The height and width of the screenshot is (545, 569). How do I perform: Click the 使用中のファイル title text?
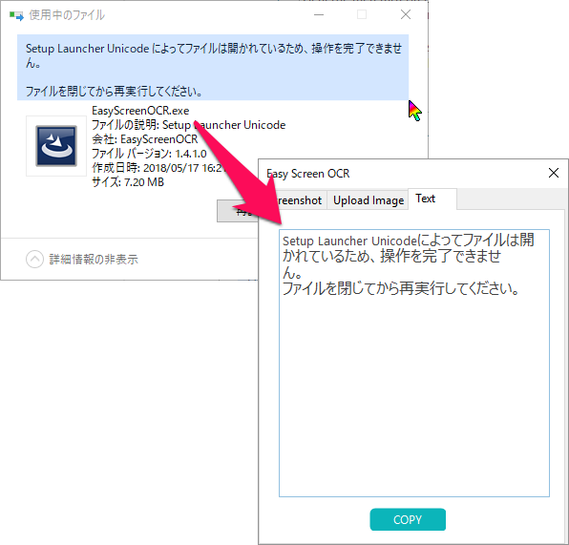point(67,15)
